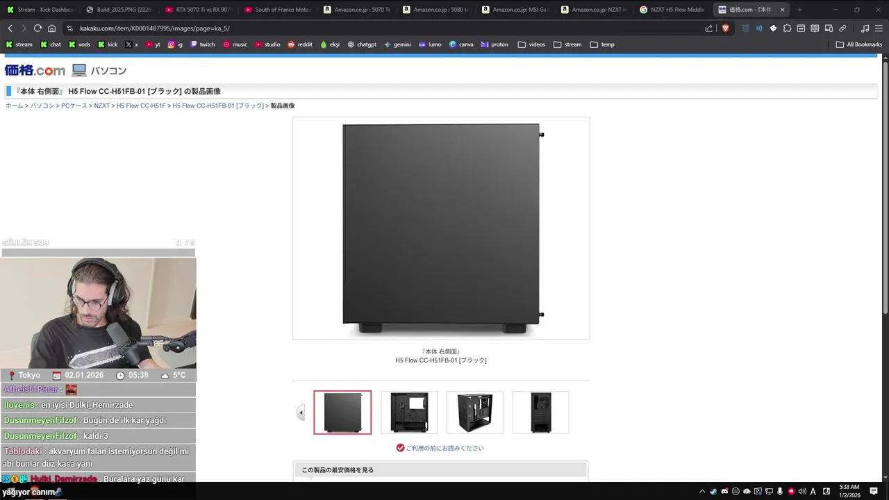Viewport: 889px width, 500px height.
Task: Click the address bar URL field
Action: click(x=382, y=28)
